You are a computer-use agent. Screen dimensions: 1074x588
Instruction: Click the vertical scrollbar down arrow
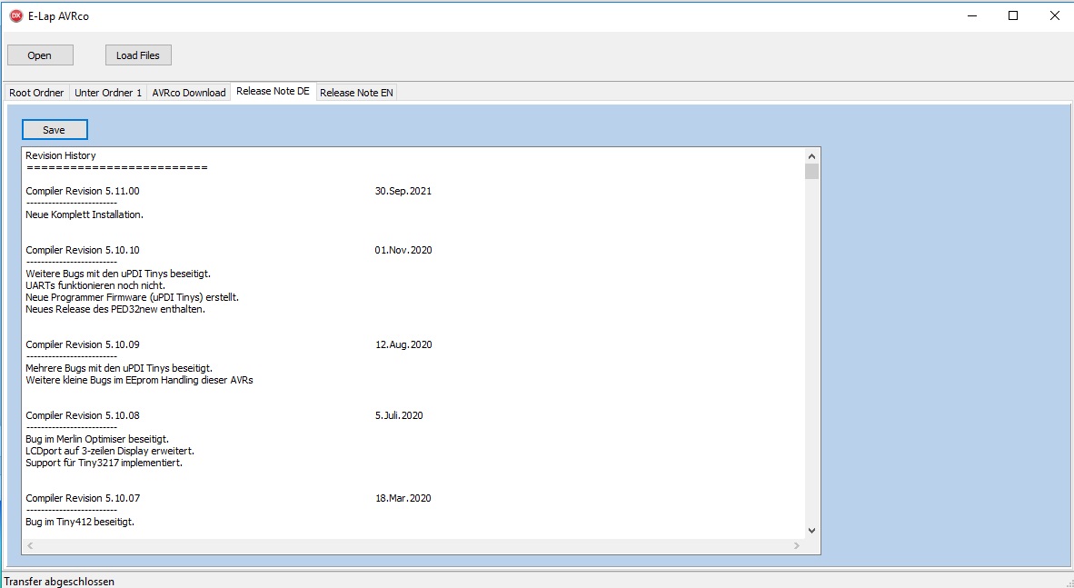click(811, 531)
